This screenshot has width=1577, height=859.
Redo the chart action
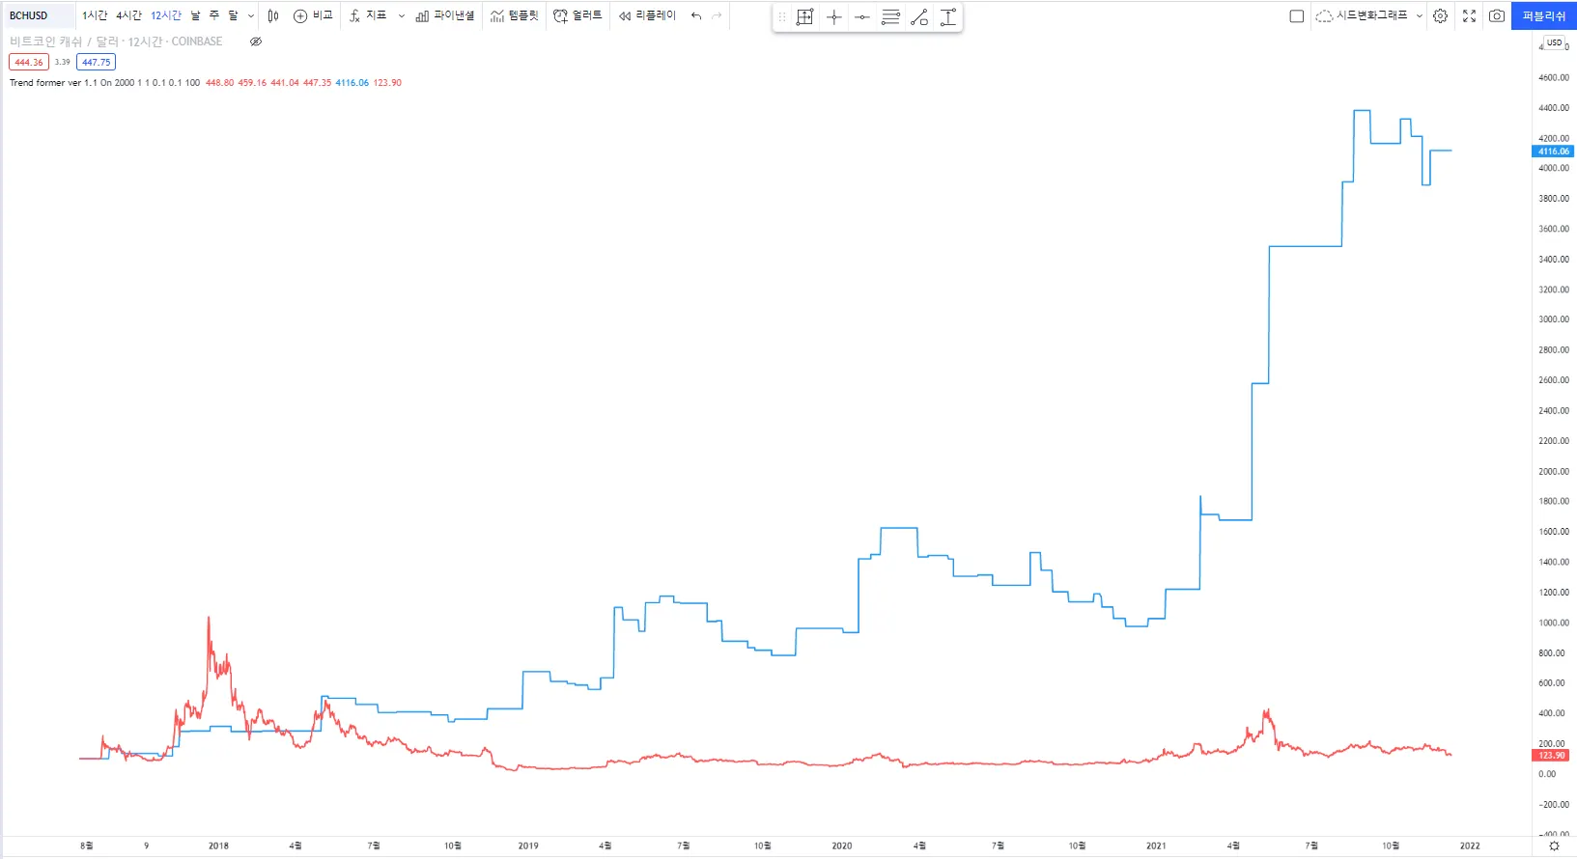[x=717, y=15]
